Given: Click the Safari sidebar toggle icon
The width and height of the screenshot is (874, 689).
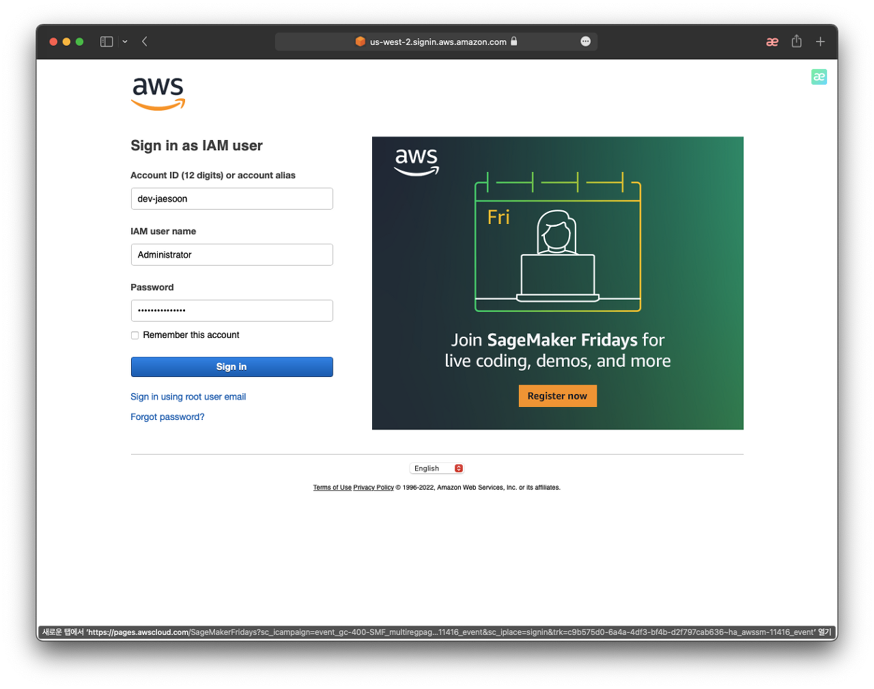Looking at the screenshot, I should click(107, 42).
